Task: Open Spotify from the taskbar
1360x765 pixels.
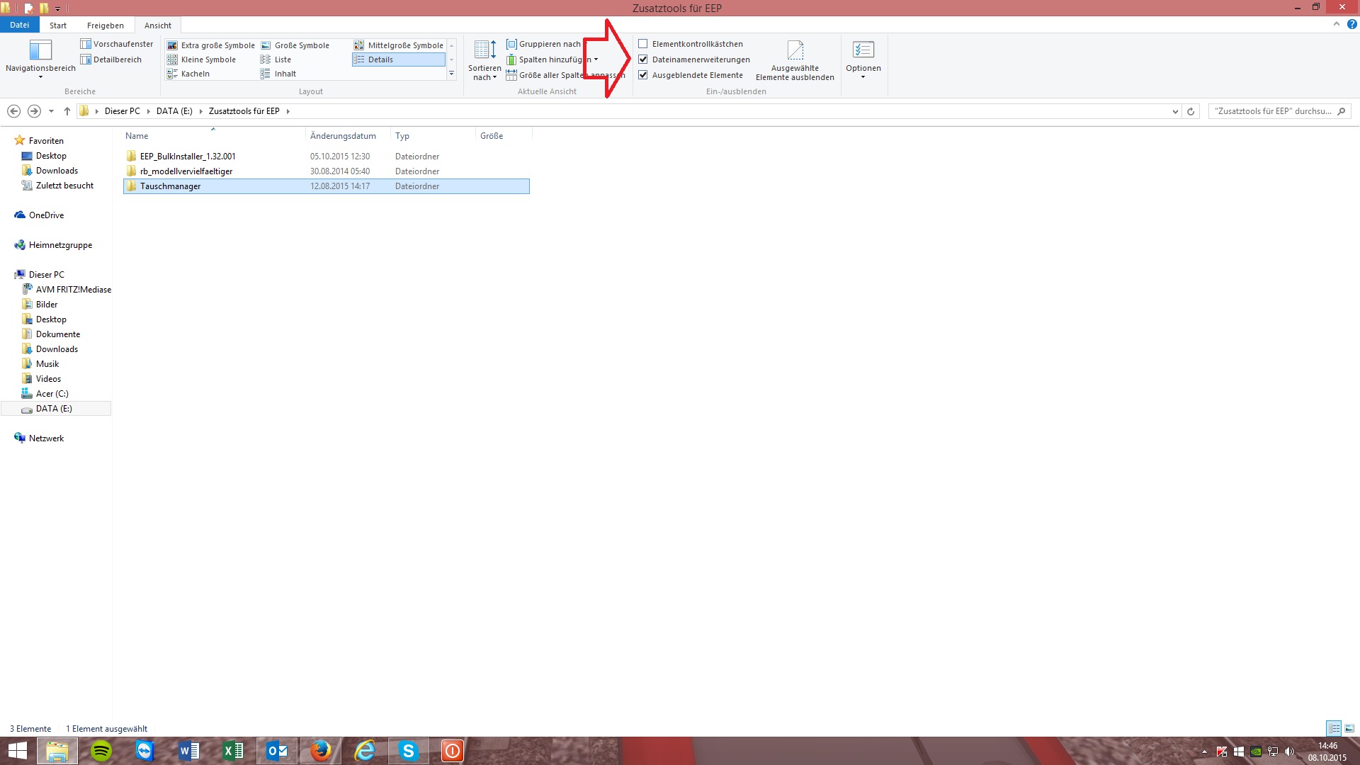Action: pyautogui.click(x=101, y=751)
